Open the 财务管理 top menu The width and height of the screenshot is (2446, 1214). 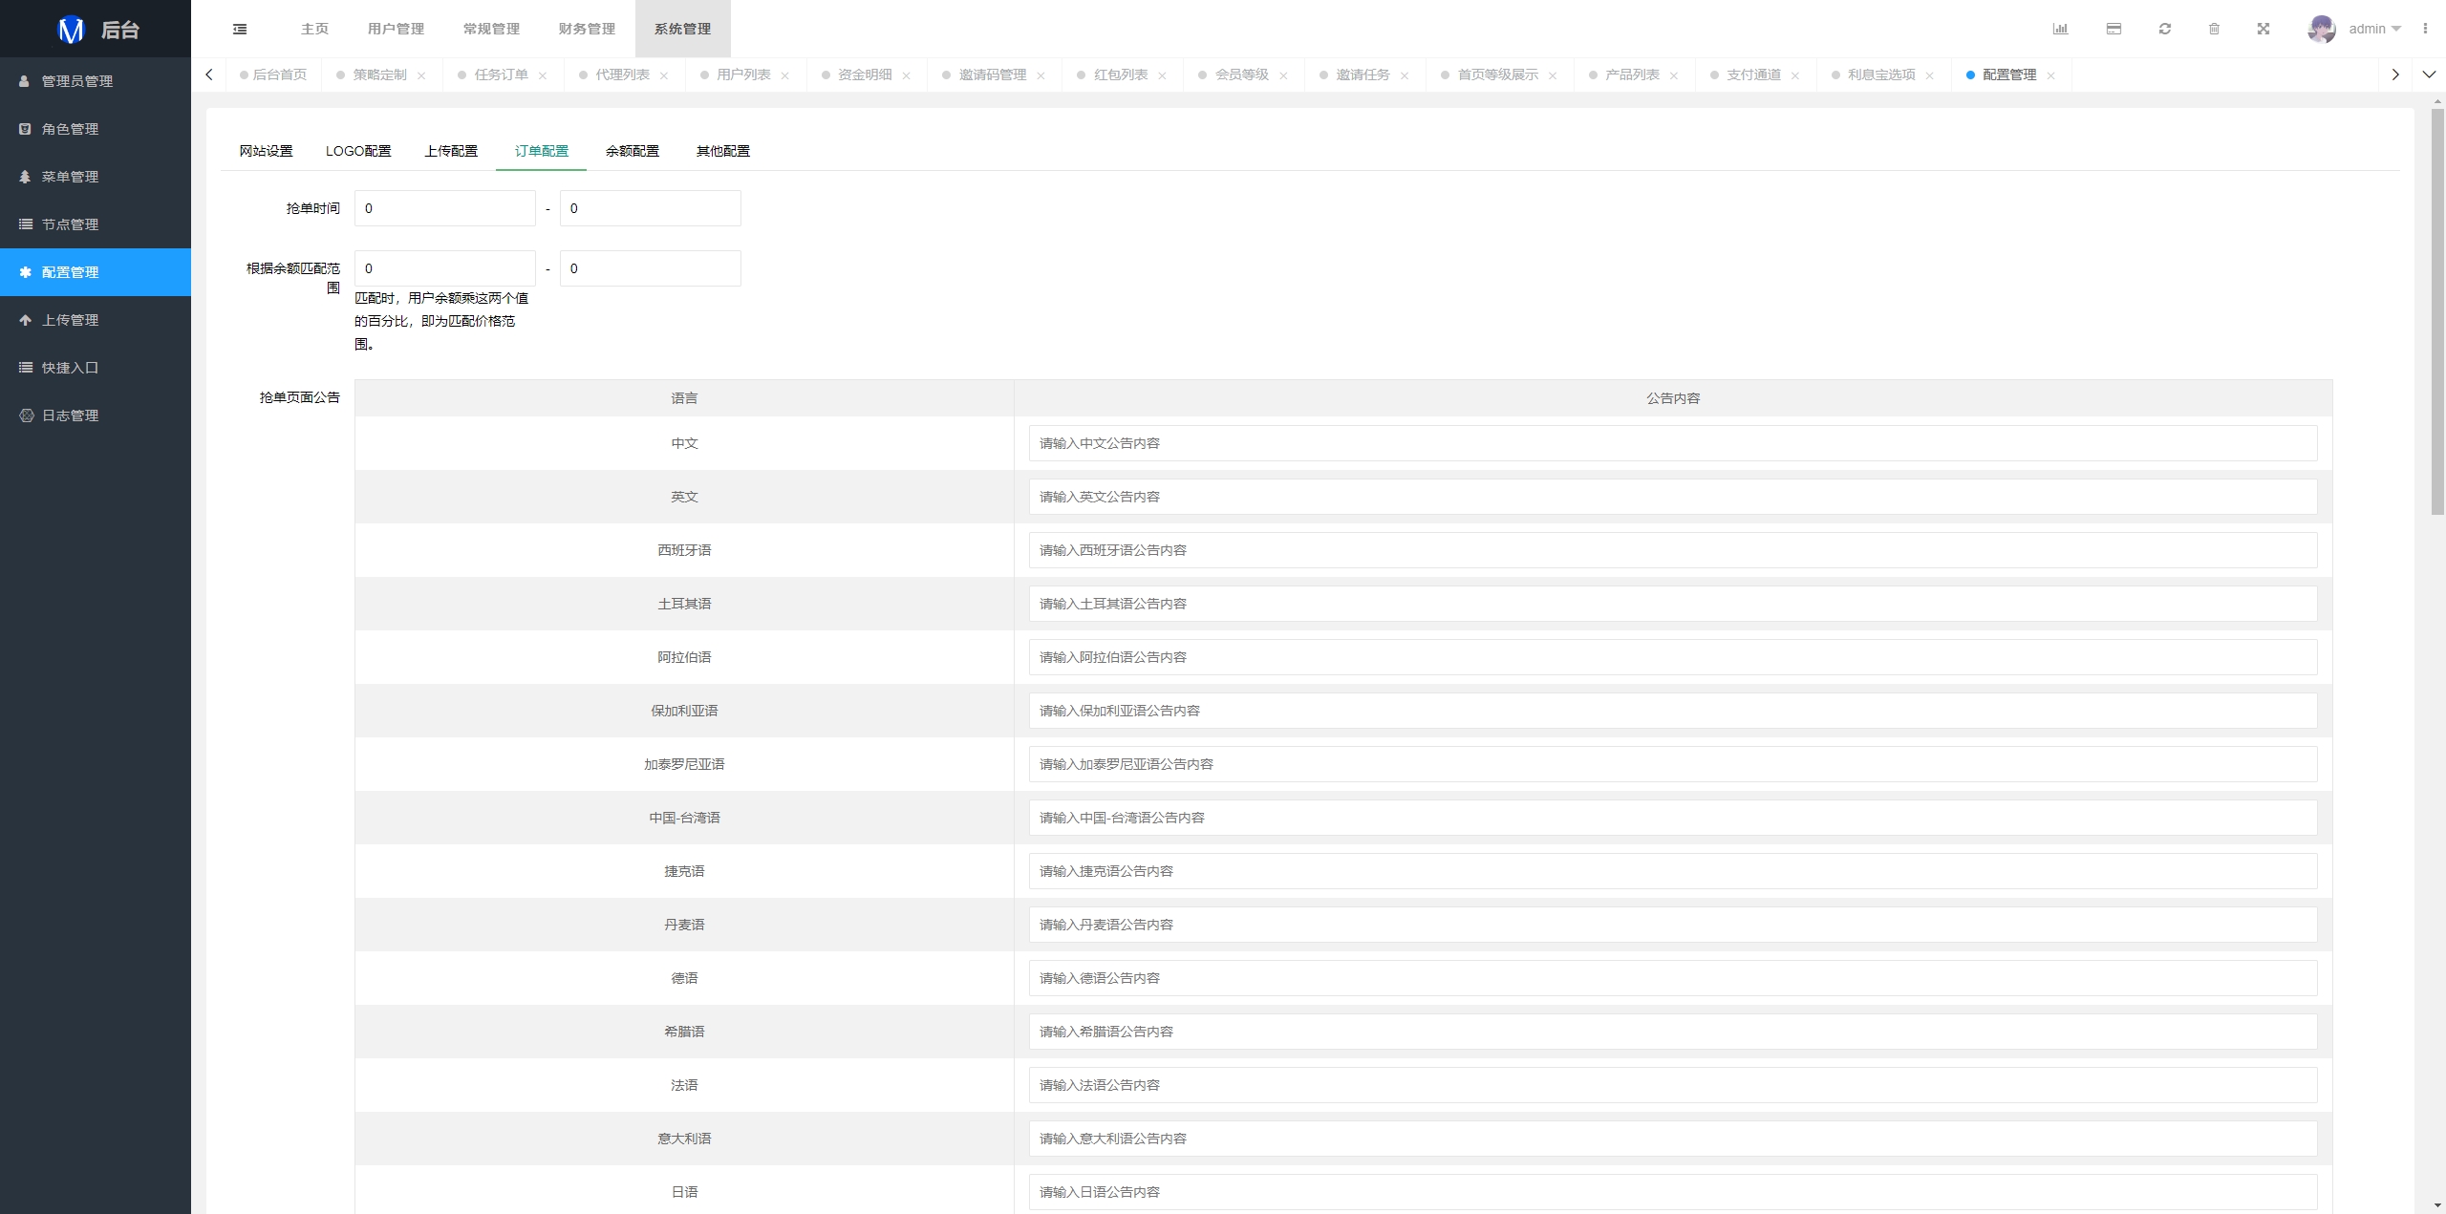[x=587, y=29]
